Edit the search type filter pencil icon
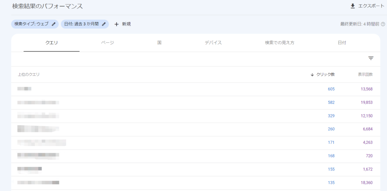The image size is (387, 191). pyautogui.click(x=54, y=24)
